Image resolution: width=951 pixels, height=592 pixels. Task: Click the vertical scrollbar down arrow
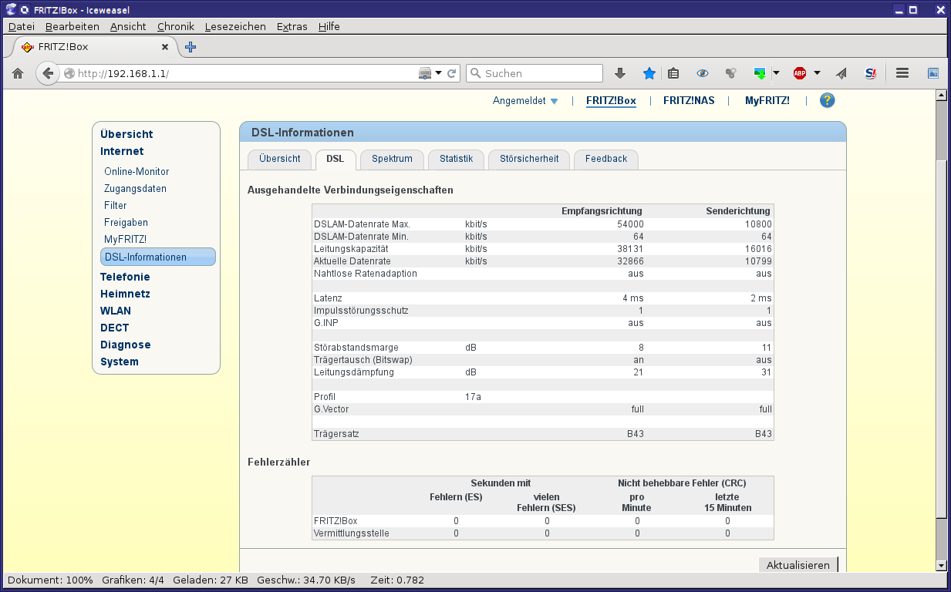[x=941, y=565]
